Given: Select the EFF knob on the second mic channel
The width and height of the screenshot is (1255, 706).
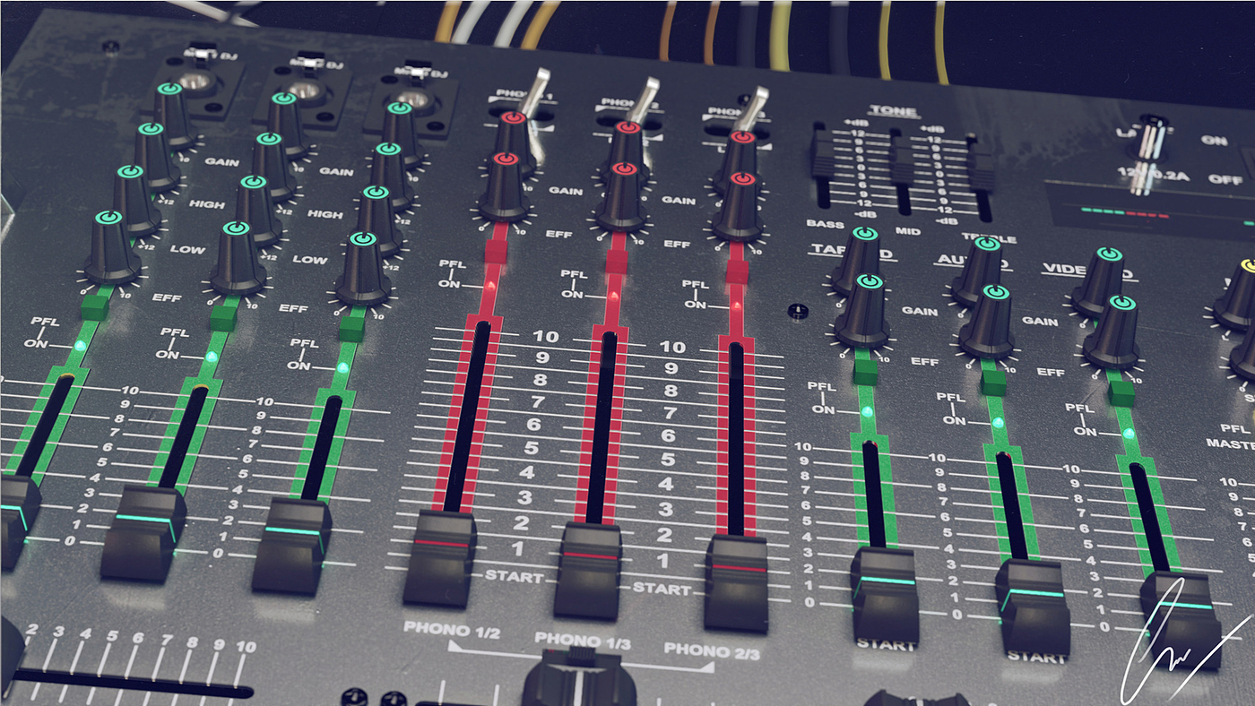Looking at the screenshot, I should [238, 258].
